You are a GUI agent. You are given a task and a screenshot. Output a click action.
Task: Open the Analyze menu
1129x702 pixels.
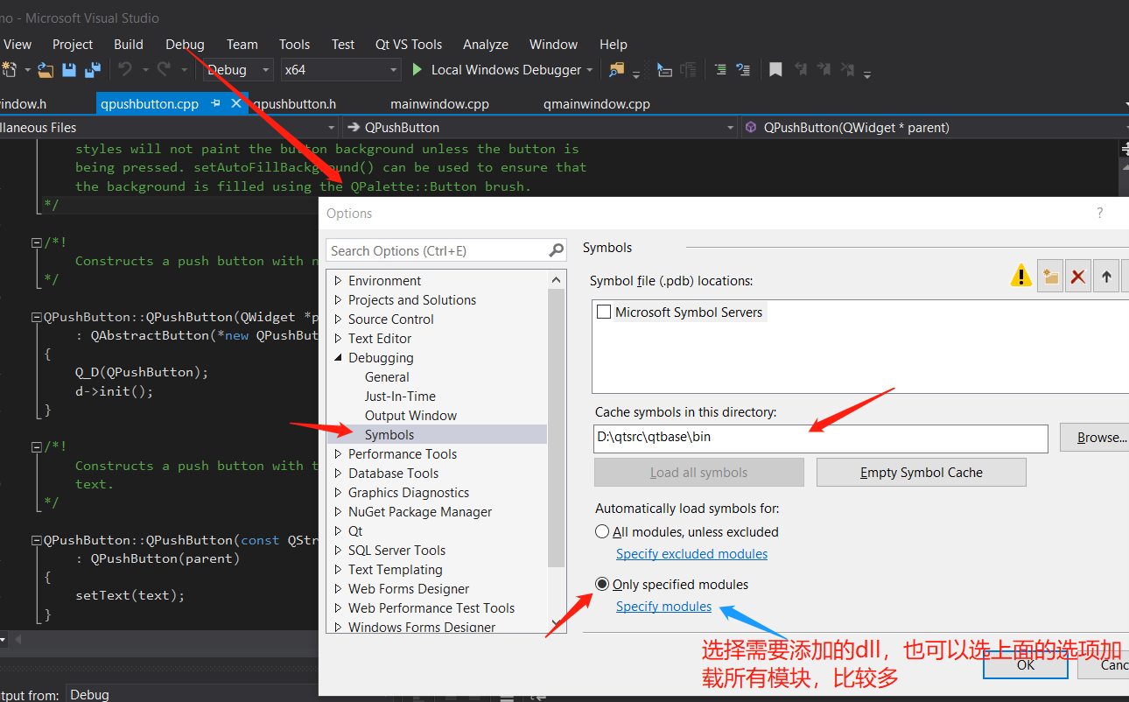click(x=486, y=44)
